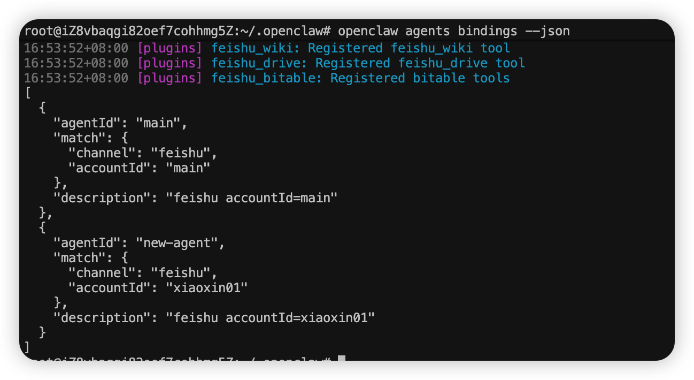Click the description "feishu accountId=xiaoxin01"
The width and height of the screenshot is (694, 380).
point(270,318)
